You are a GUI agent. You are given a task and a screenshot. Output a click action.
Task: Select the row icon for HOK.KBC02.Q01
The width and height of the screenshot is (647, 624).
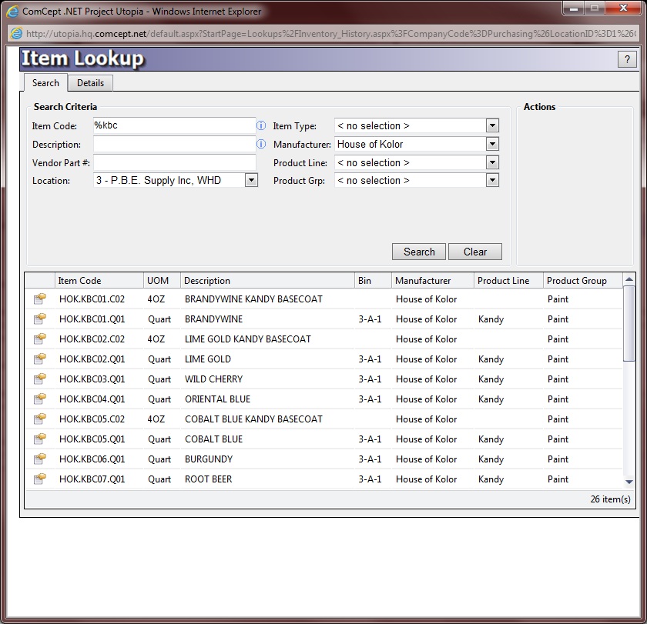39,359
